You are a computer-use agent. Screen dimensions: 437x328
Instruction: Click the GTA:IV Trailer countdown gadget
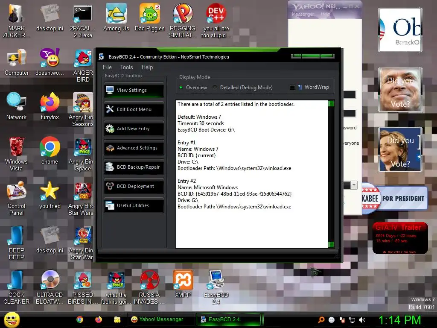pos(400,238)
